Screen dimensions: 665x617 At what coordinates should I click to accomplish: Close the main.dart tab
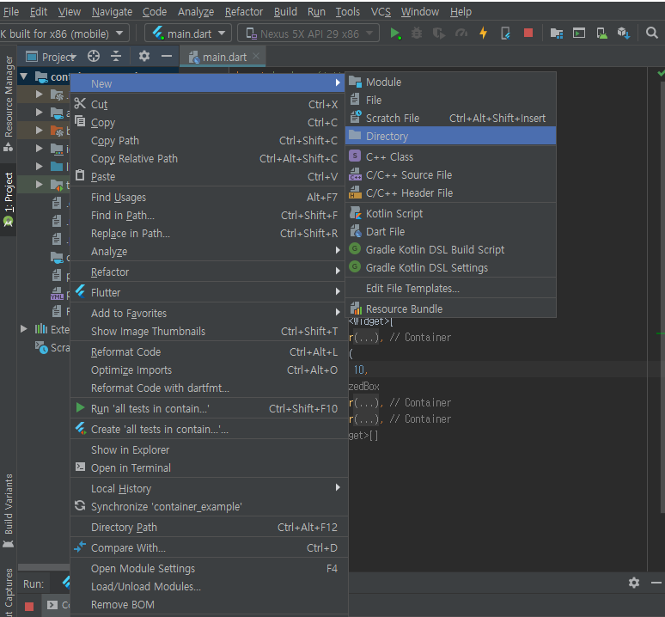[x=256, y=56]
